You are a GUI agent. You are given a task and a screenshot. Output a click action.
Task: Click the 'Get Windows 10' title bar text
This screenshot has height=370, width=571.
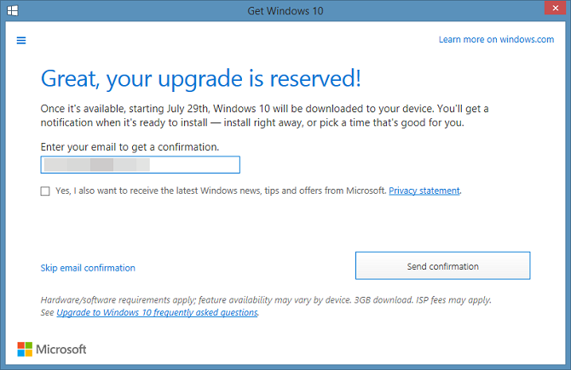click(285, 9)
